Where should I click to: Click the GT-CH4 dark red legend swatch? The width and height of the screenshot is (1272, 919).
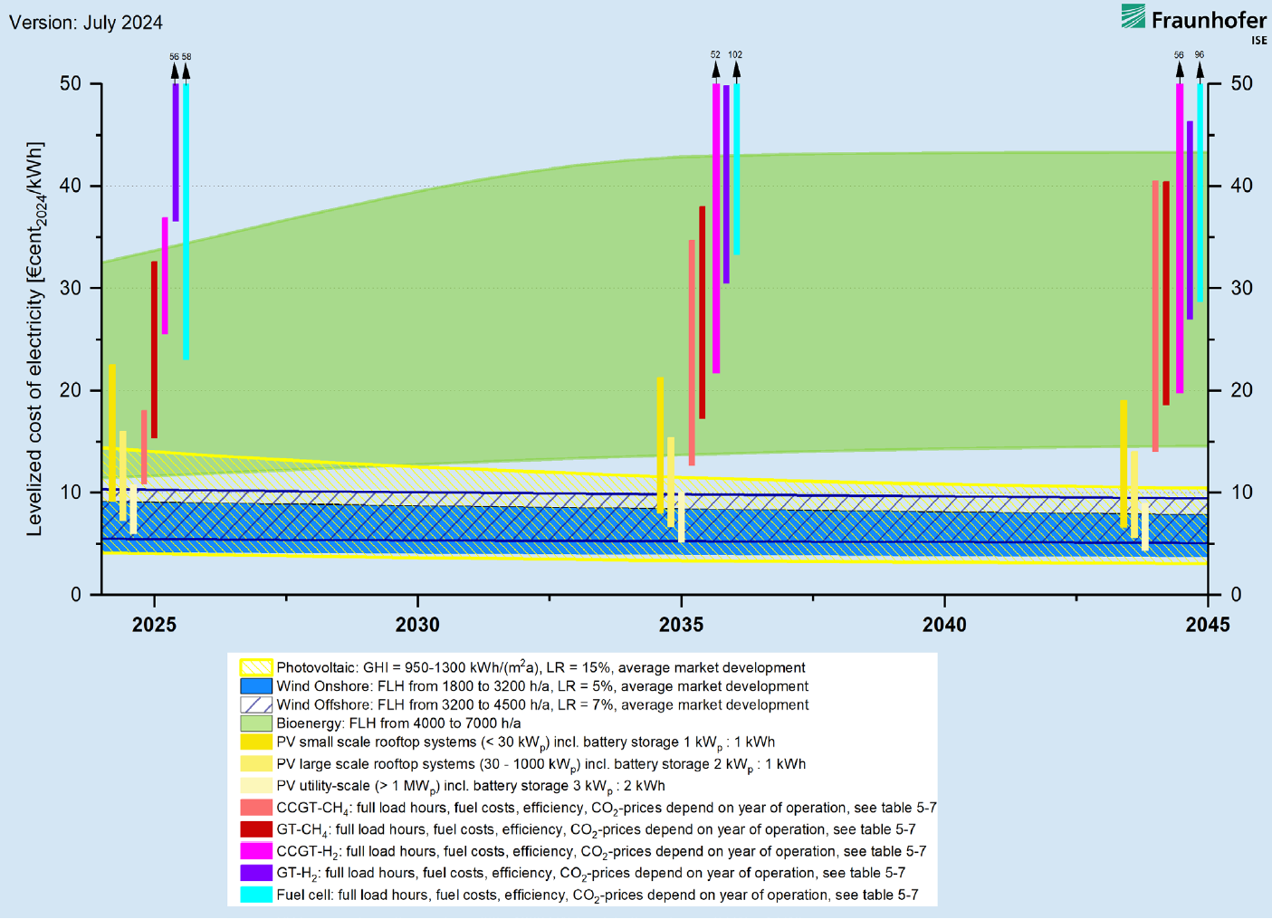point(256,829)
